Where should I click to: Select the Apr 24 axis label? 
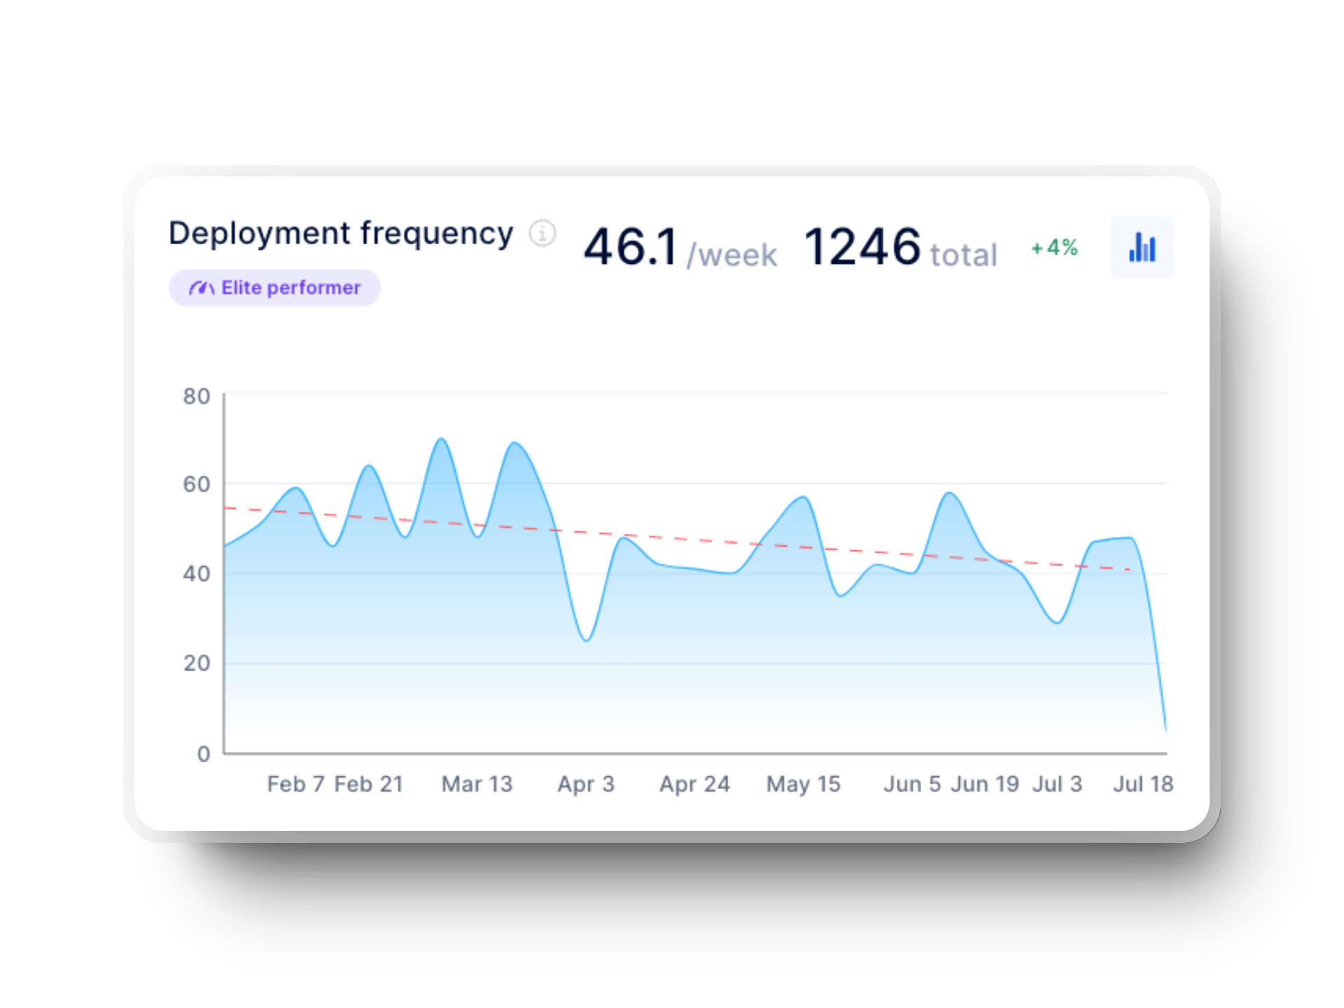(695, 784)
